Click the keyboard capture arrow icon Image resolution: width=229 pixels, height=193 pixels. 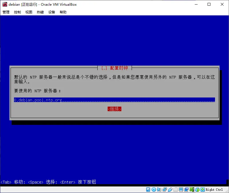pos(202,190)
